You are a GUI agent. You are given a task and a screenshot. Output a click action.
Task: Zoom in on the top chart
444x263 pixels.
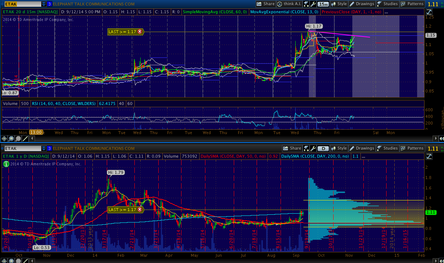click(11, 139)
